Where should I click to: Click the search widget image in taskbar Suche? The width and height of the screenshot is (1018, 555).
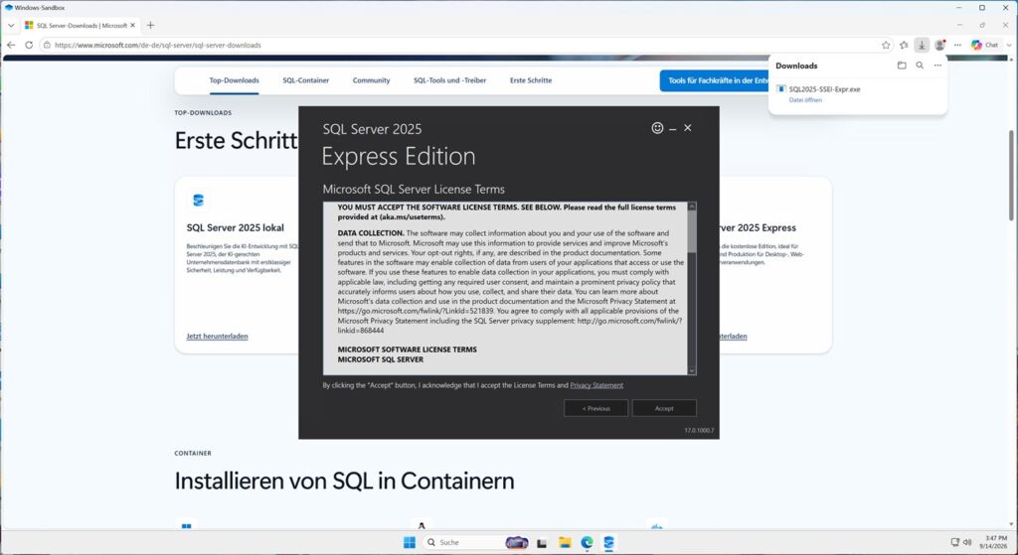517,542
